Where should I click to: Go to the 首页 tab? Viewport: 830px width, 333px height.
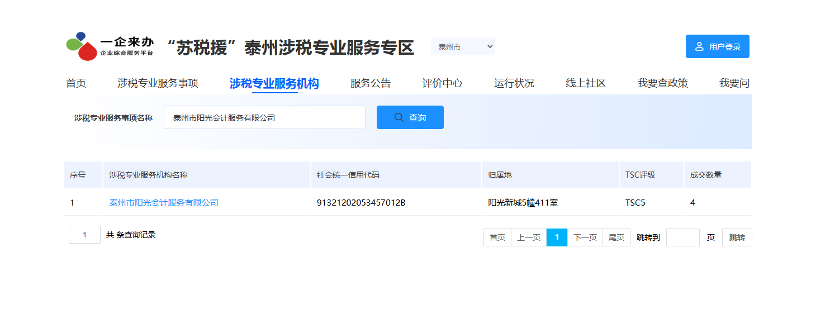click(76, 83)
